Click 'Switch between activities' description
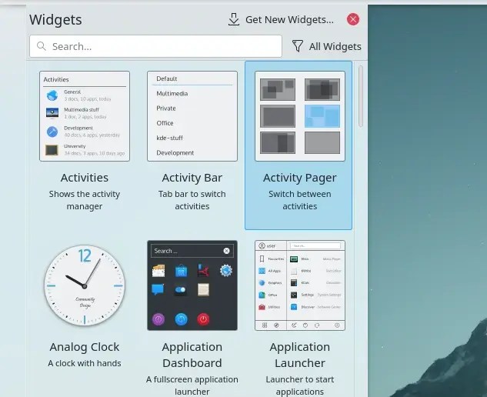The image size is (487, 397). (x=300, y=200)
